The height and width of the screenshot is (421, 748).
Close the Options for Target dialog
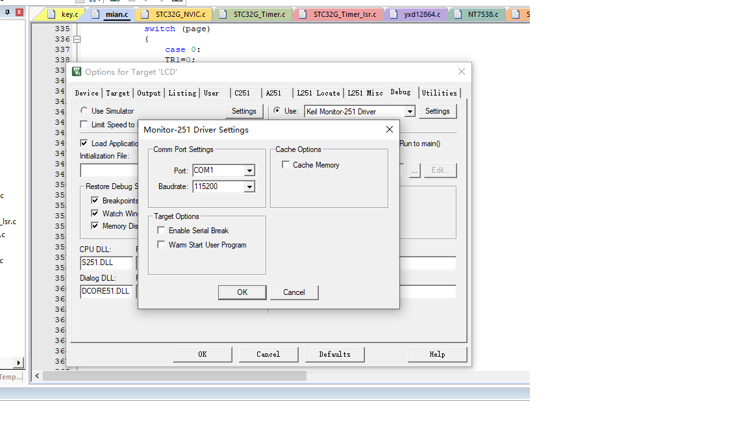coord(461,71)
